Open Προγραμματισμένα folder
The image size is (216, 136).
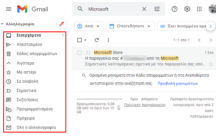(35, 109)
